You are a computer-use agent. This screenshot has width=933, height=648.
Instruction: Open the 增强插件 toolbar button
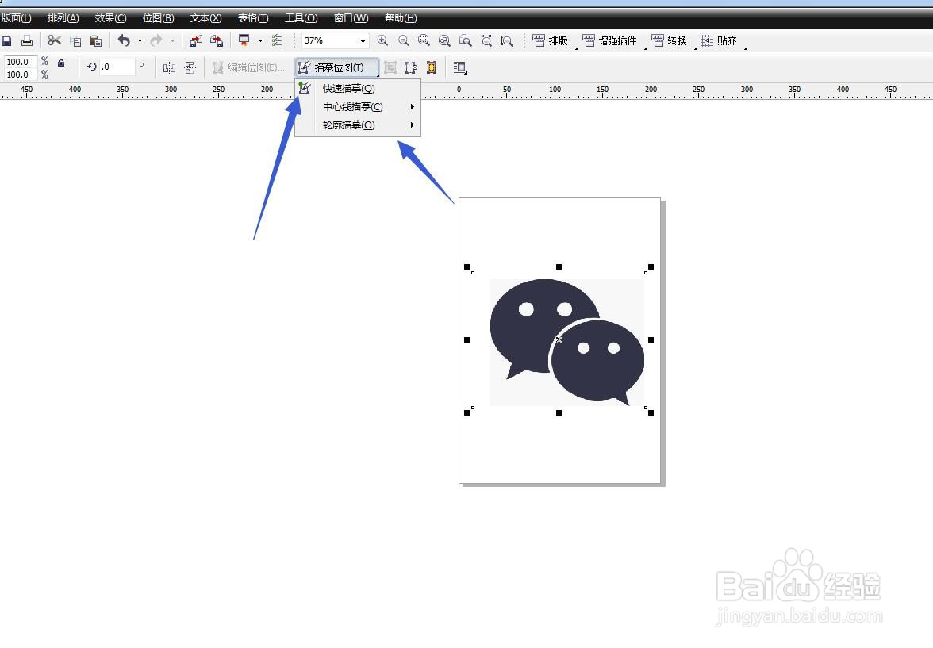click(610, 40)
